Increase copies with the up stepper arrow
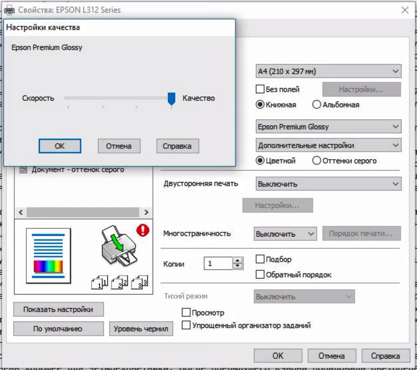417x370 pixels. click(237, 260)
